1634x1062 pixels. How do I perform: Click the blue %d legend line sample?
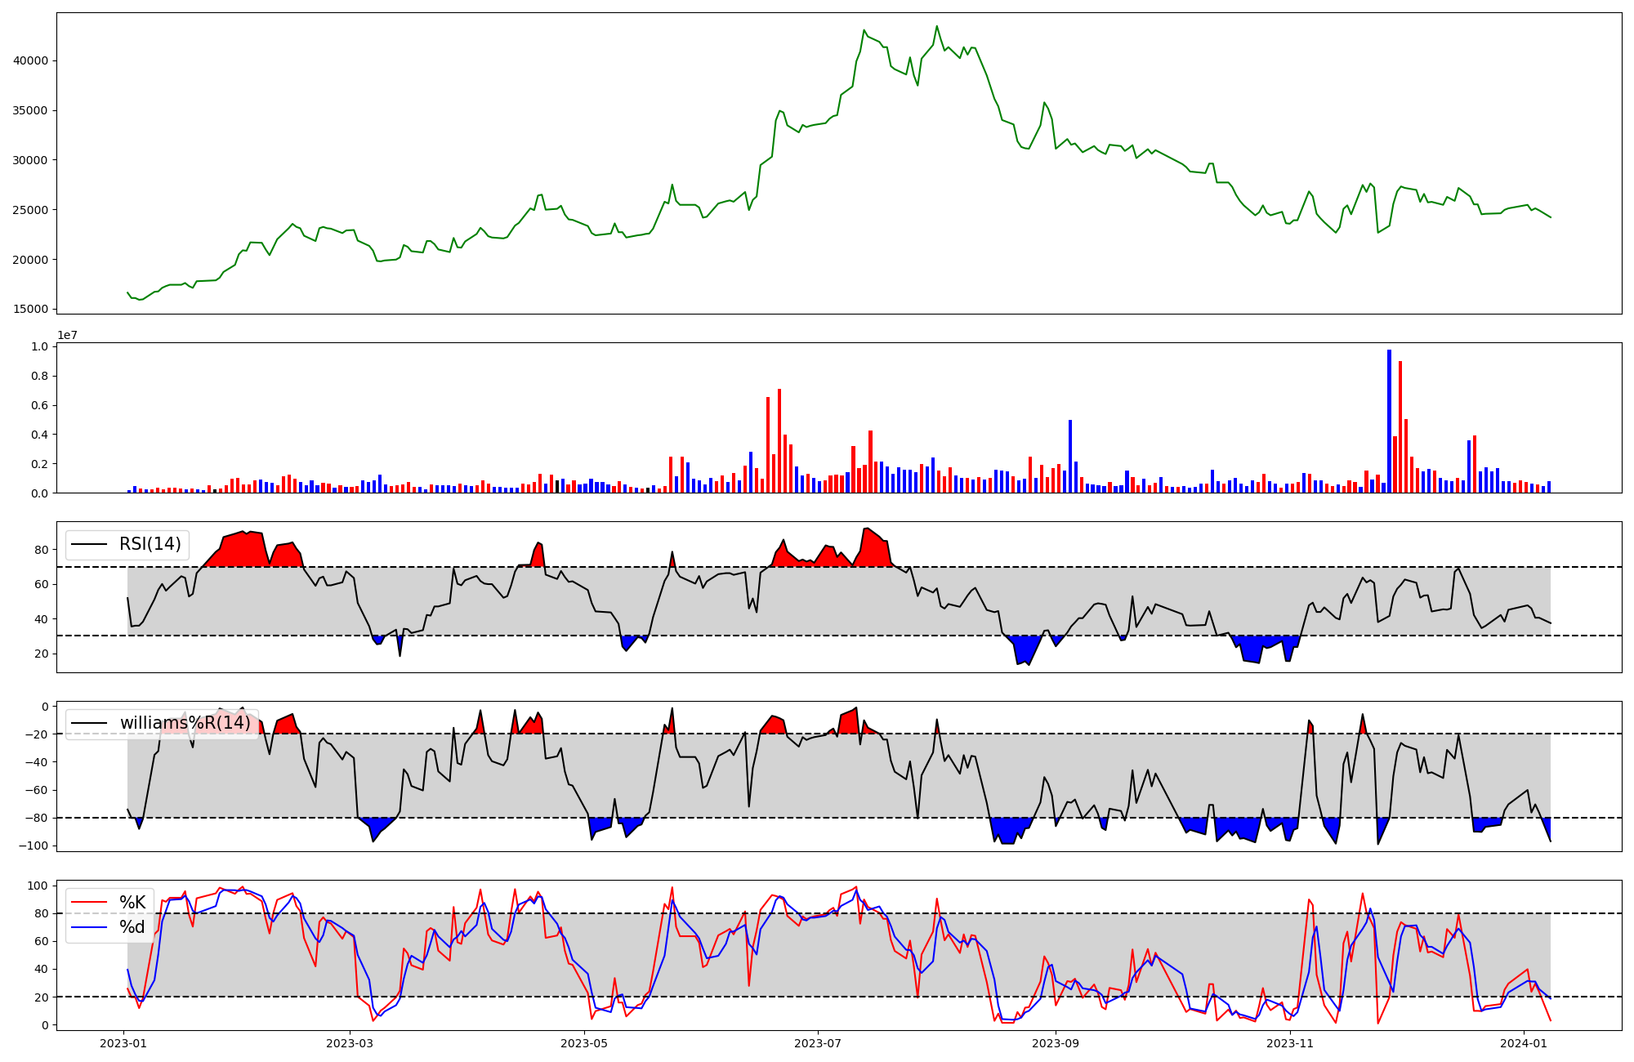point(90,927)
